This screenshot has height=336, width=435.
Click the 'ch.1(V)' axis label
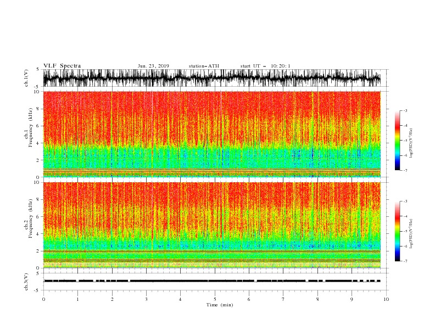pos(26,78)
